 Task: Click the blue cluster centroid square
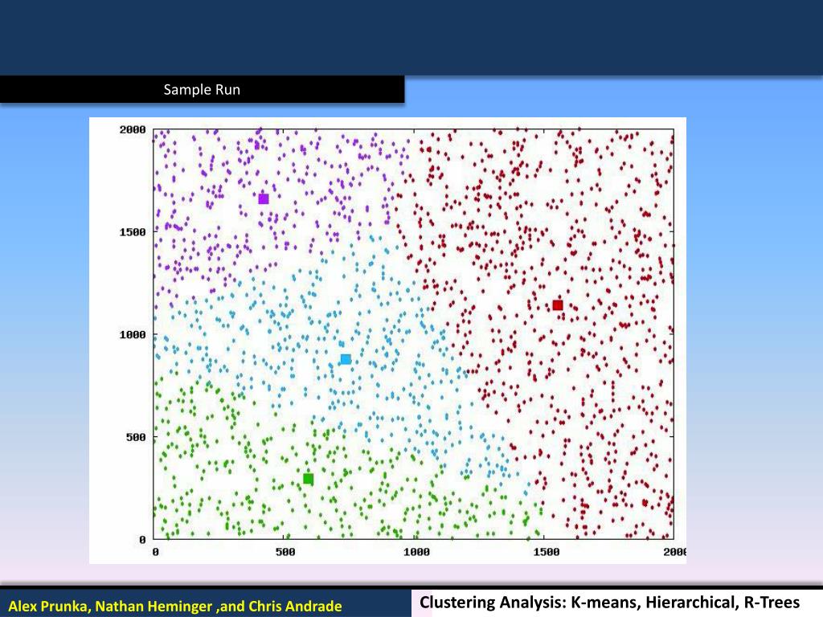pyautogui.click(x=346, y=359)
